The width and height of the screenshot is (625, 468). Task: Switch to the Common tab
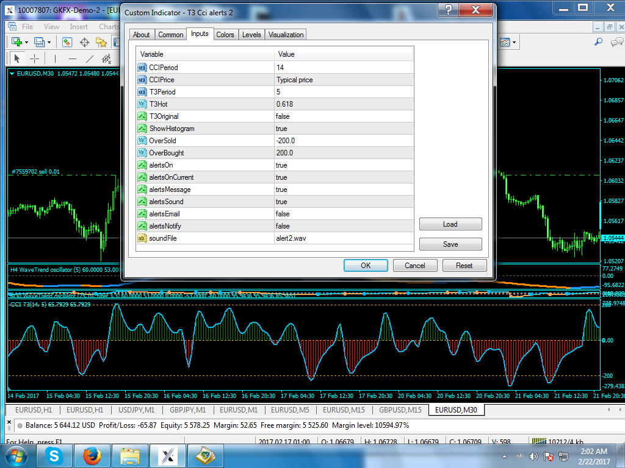(171, 35)
